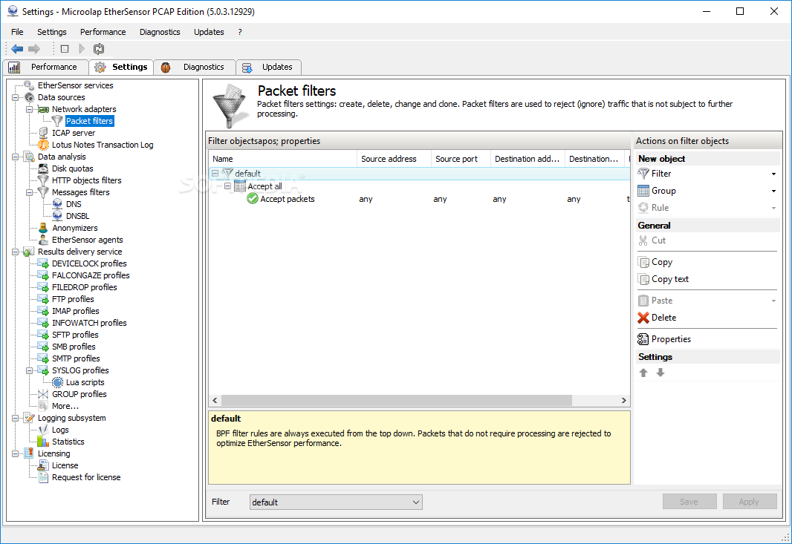Viewport: 792px width, 544px height.
Task: Open the Settings menu in menu bar
Action: point(51,32)
